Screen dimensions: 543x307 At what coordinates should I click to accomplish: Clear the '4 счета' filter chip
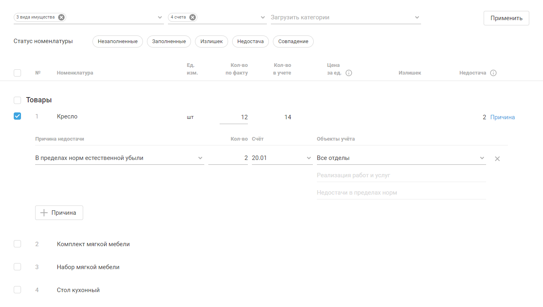(193, 17)
